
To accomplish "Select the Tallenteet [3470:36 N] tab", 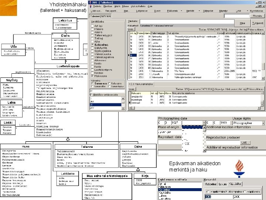I will [x=101, y=16].
